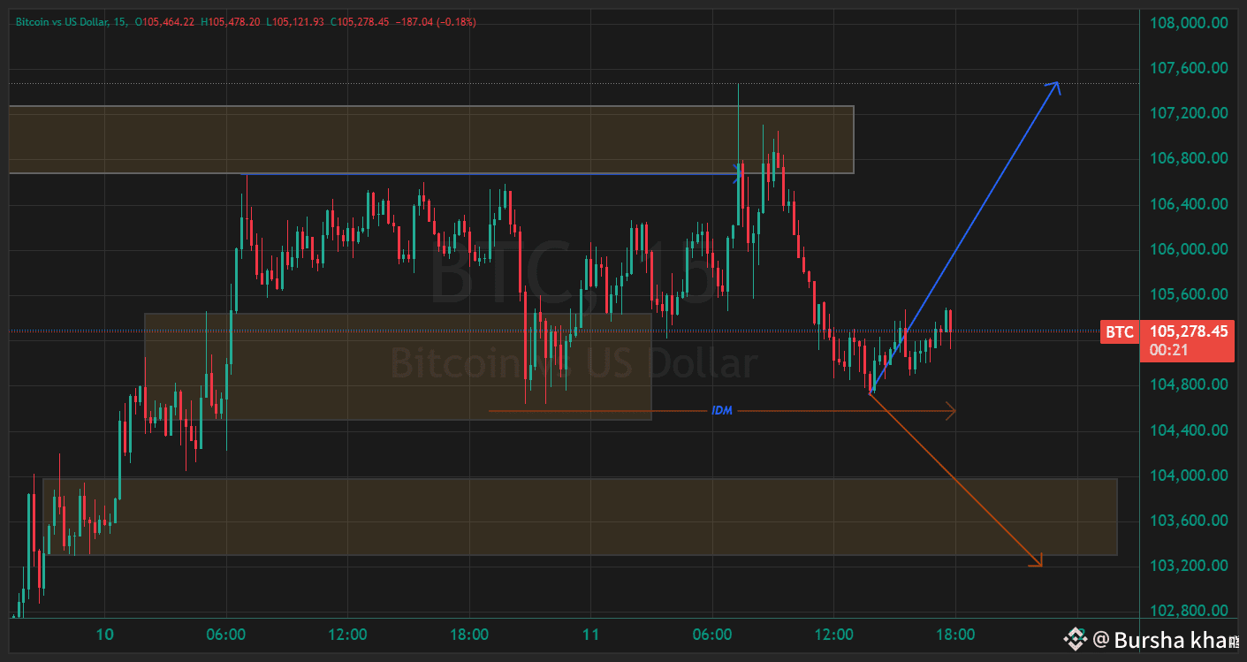Viewport: 1247px width, 662px height.
Task: Click the low value L105,121.93
Action: click(296, 22)
